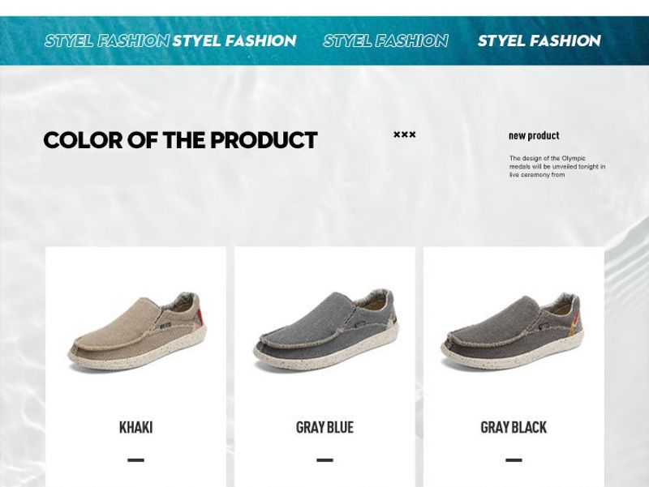Click the dash under KHAKI
Image resolution: width=649 pixels, height=487 pixels.
(x=135, y=459)
